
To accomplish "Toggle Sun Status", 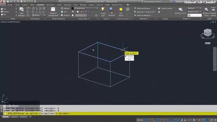I will (x=121, y=12).
